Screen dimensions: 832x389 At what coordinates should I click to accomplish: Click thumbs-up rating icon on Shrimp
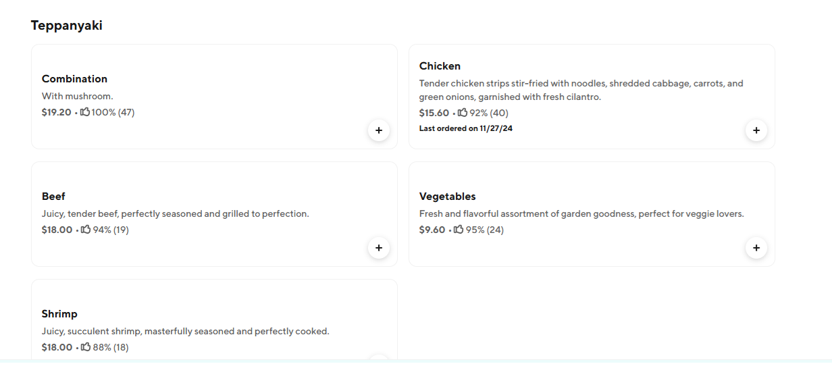tap(86, 347)
